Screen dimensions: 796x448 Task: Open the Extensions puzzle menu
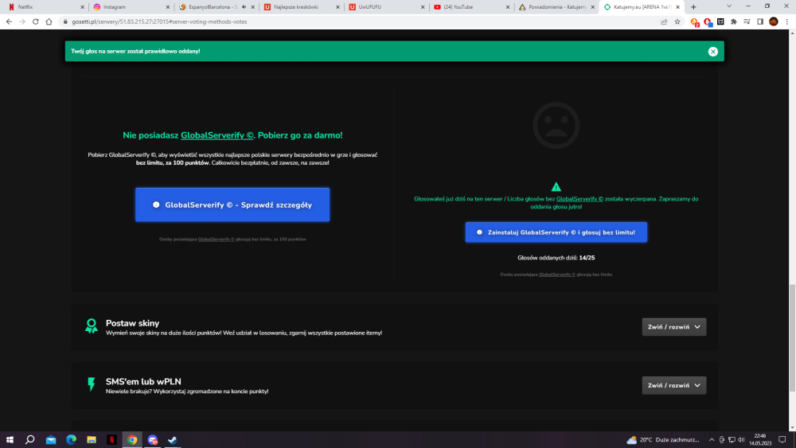[x=734, y=21]
